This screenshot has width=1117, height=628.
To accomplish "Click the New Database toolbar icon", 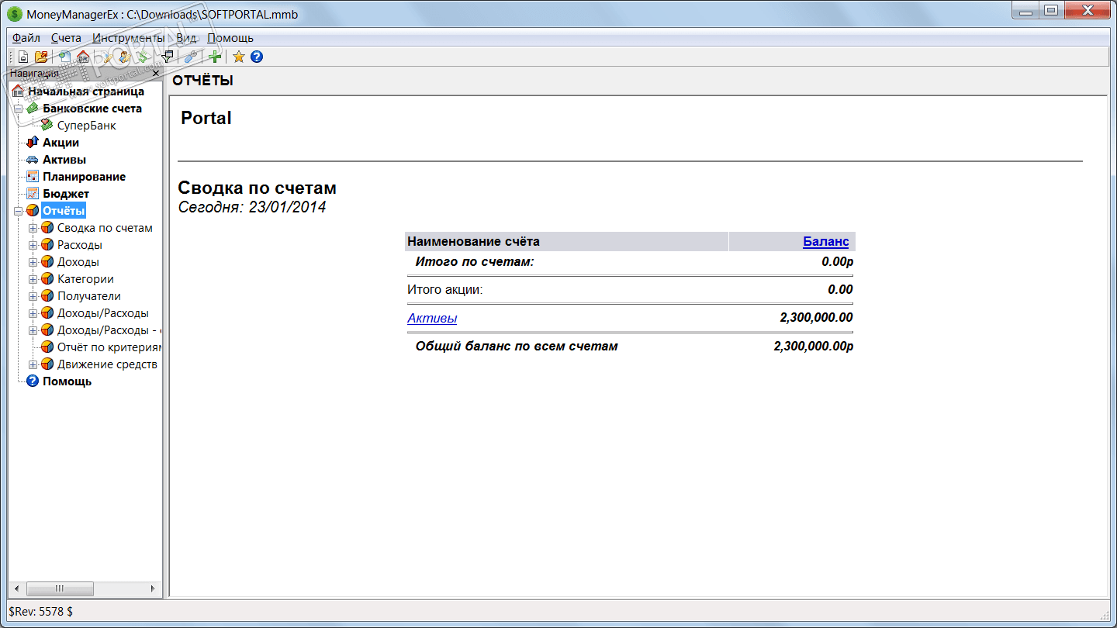I will [x=23, y=57].
